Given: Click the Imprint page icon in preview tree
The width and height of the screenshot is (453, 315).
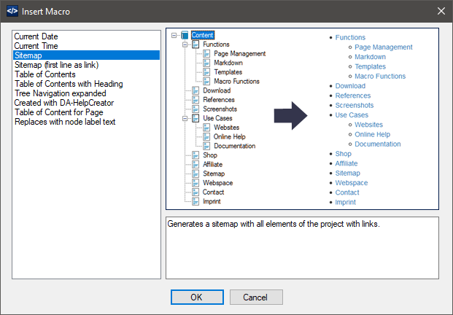Looking at the screenshot, I should click(195, 201).
